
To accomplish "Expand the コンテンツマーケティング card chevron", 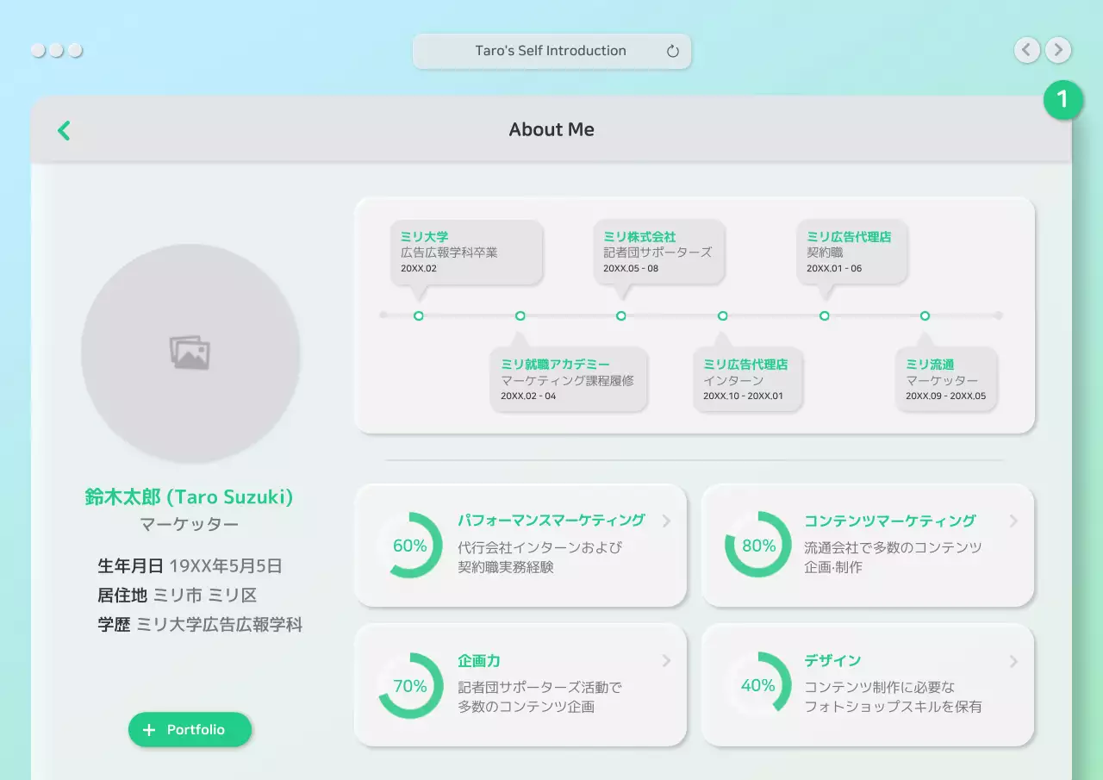I will pos(1013,521).
